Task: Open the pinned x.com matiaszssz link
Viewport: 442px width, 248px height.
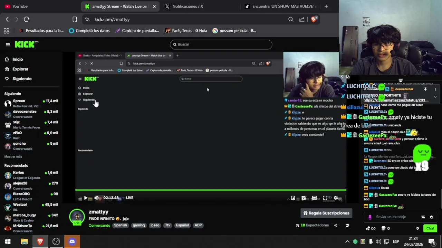Action: [396, 100]
